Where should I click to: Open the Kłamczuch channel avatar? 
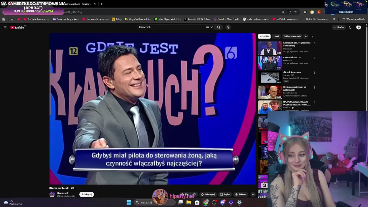pyautogui.click(x=52, y=194)
